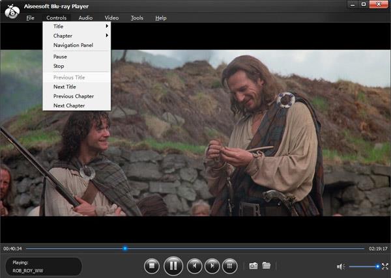Open the File menu
391x278 pixels.
click(x=30, y=18)
